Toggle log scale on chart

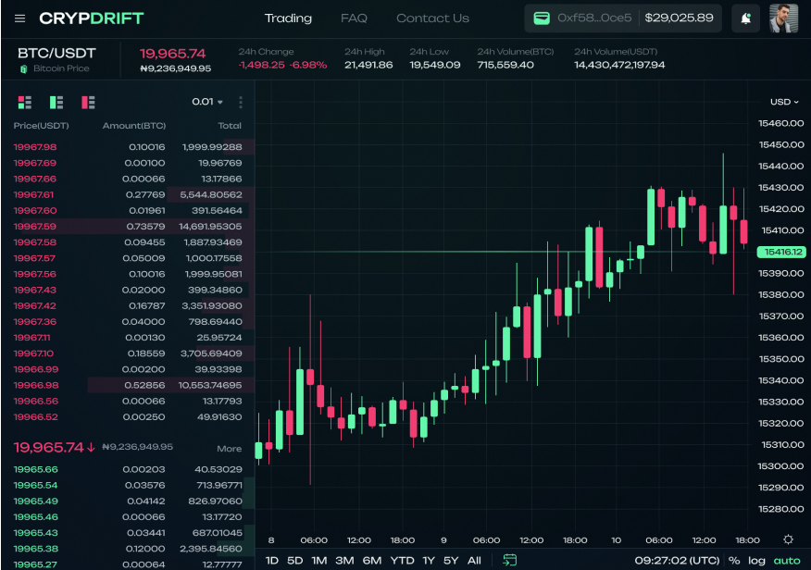point(757,560)
